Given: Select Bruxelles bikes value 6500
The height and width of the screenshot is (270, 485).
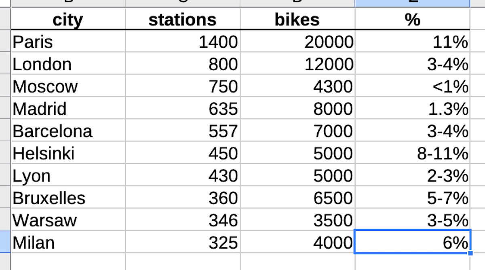Looking at the screenshot, I should 297,197.
